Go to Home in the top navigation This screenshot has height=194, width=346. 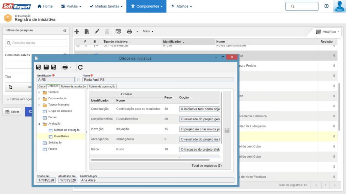45,6
